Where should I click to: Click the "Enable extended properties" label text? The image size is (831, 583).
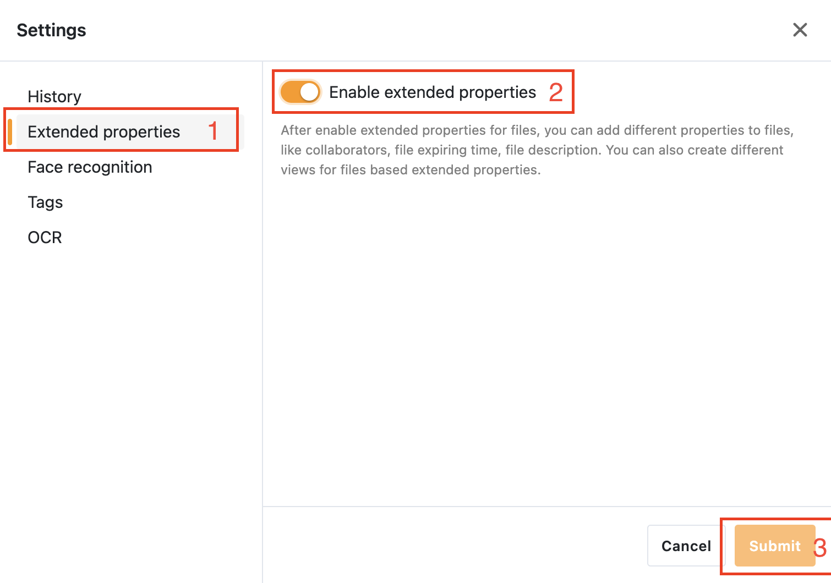432,92
